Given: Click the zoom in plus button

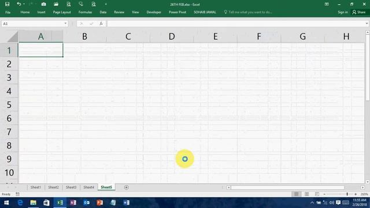Looking at the screenshot, I should point(356,194).
